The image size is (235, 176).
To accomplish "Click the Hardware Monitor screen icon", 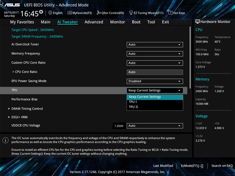I will (x=197, y=22).
